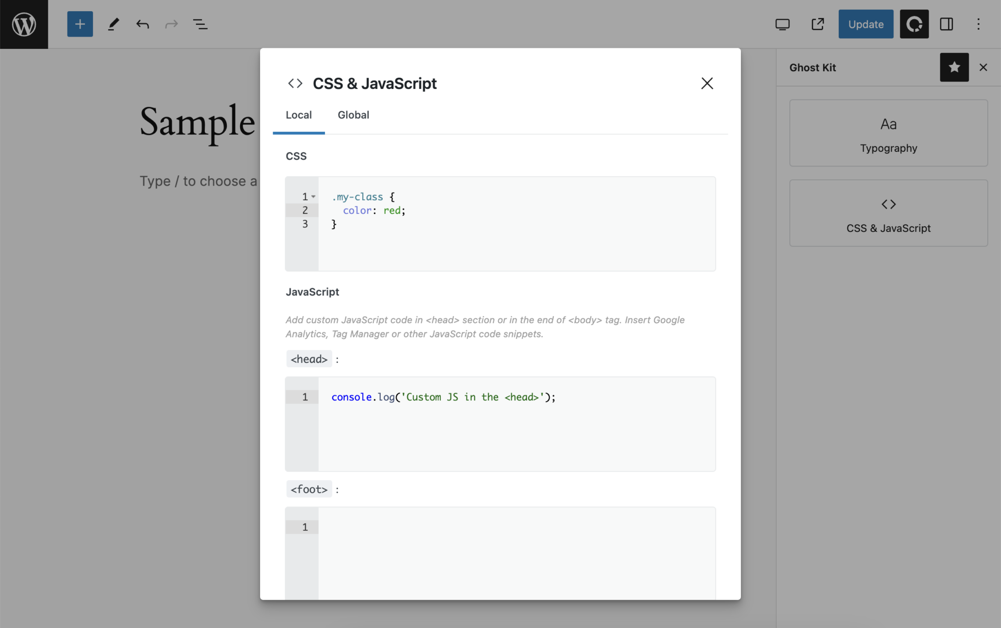1001x628 pixels.
Task: Switch to the Global tab
Action: pos(353,115)
